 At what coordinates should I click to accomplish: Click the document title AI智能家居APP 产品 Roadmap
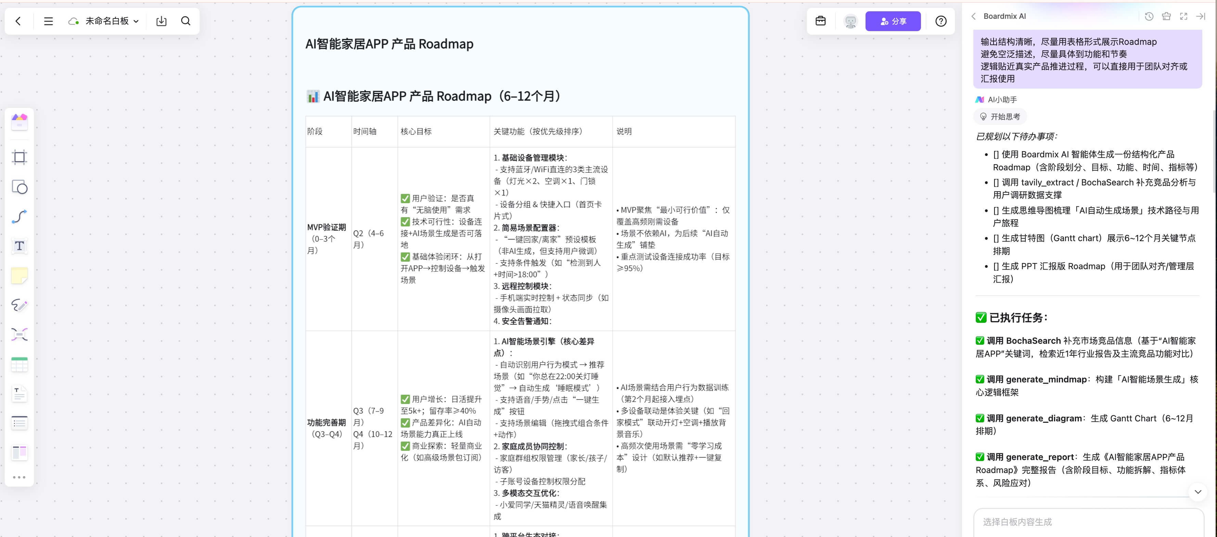[x=389, y=44]
